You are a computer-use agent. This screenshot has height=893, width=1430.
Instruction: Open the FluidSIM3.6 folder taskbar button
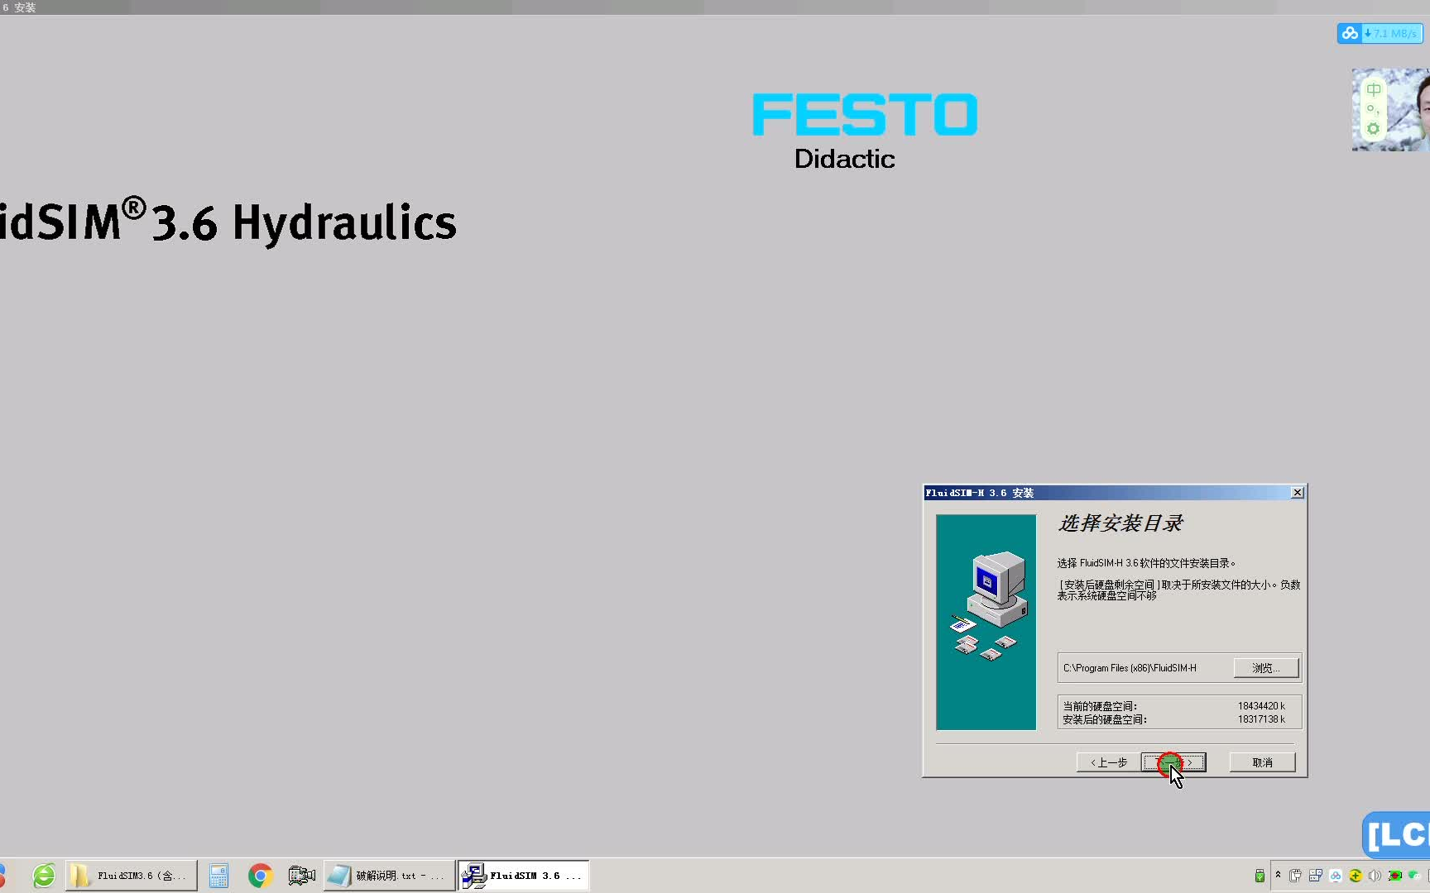[132, 875]
